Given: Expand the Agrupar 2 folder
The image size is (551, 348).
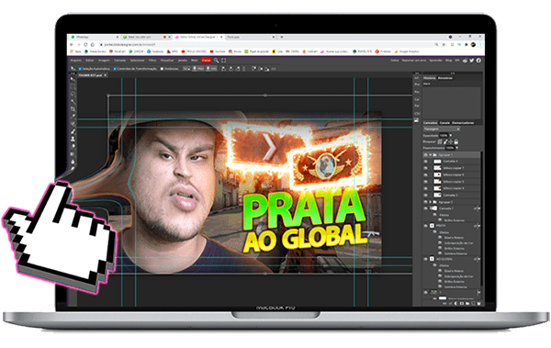Looking at the screenshot, I should 430,202.
